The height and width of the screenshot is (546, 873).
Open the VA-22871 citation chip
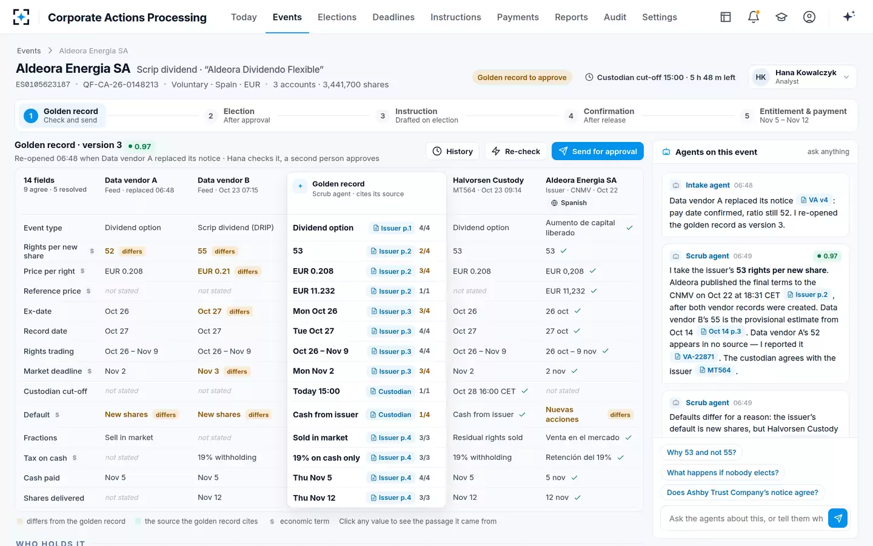(x=695, y=357)
